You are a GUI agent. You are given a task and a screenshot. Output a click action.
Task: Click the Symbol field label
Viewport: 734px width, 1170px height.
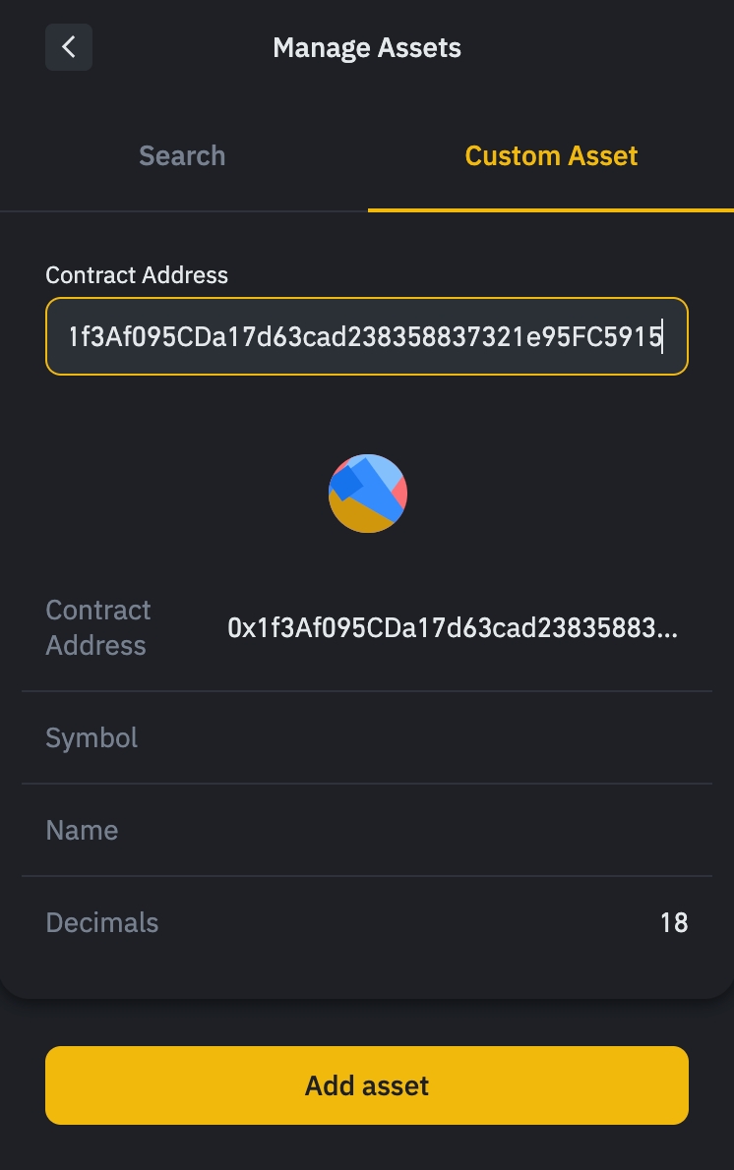tap(92, 737)
